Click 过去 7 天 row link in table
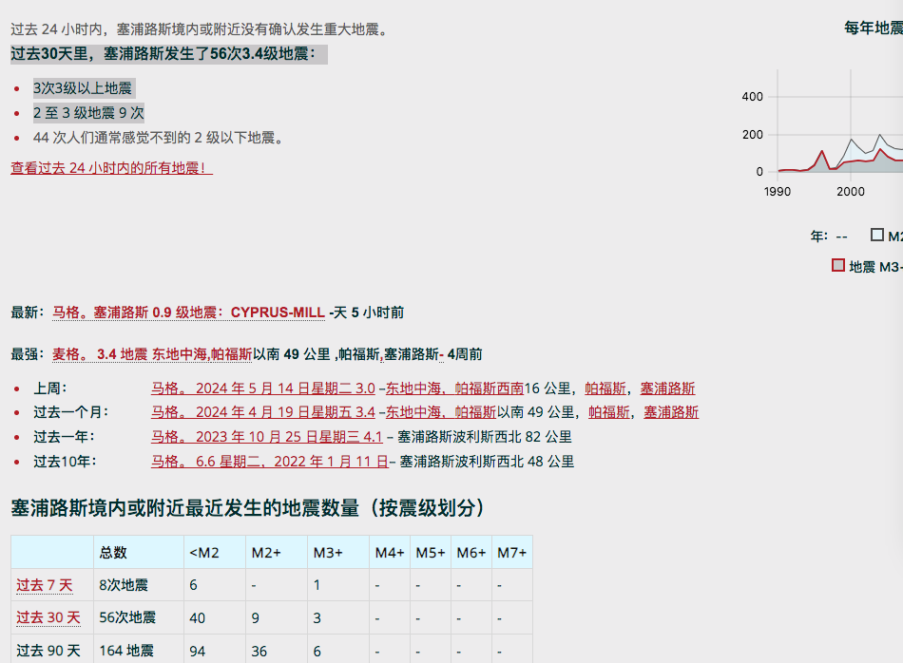Image resolution: width=903 pixels, height=663 pixels. coord(45,585)
